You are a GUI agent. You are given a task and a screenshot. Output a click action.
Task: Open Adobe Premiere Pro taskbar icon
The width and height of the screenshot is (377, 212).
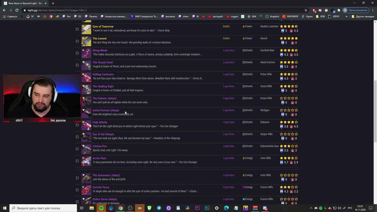click(197, 208)
